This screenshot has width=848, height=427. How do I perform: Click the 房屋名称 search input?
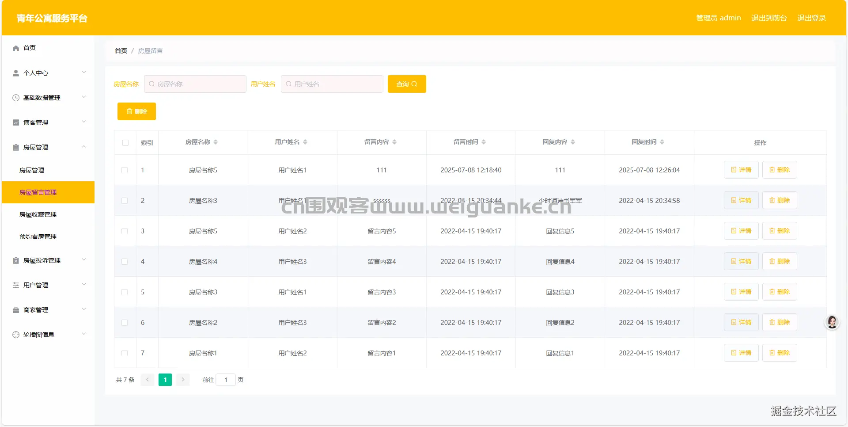pyautogui.click(x=195, y=84)
